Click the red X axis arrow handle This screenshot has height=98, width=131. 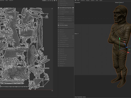(129, 53)
